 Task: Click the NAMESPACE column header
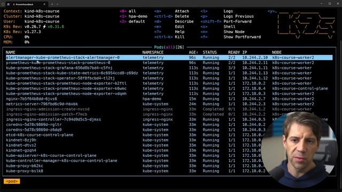coord(153,52)
